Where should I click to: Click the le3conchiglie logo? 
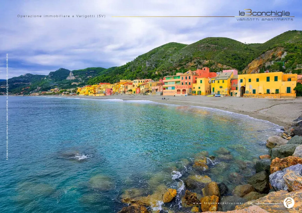point(264,13)
